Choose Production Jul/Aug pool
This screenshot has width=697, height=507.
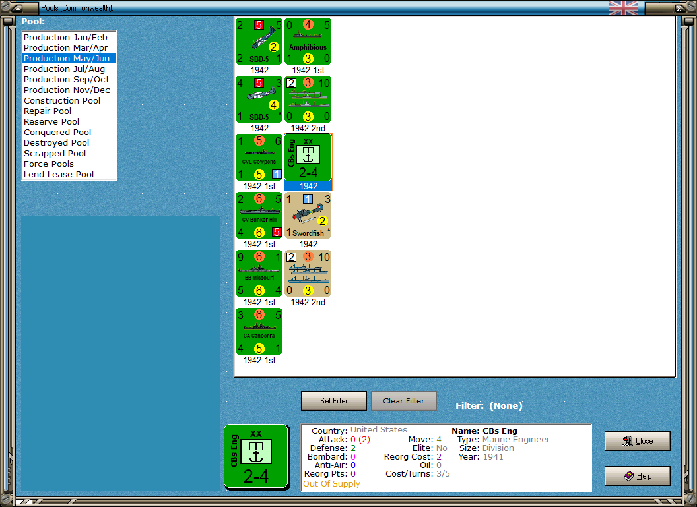[69, 69]
